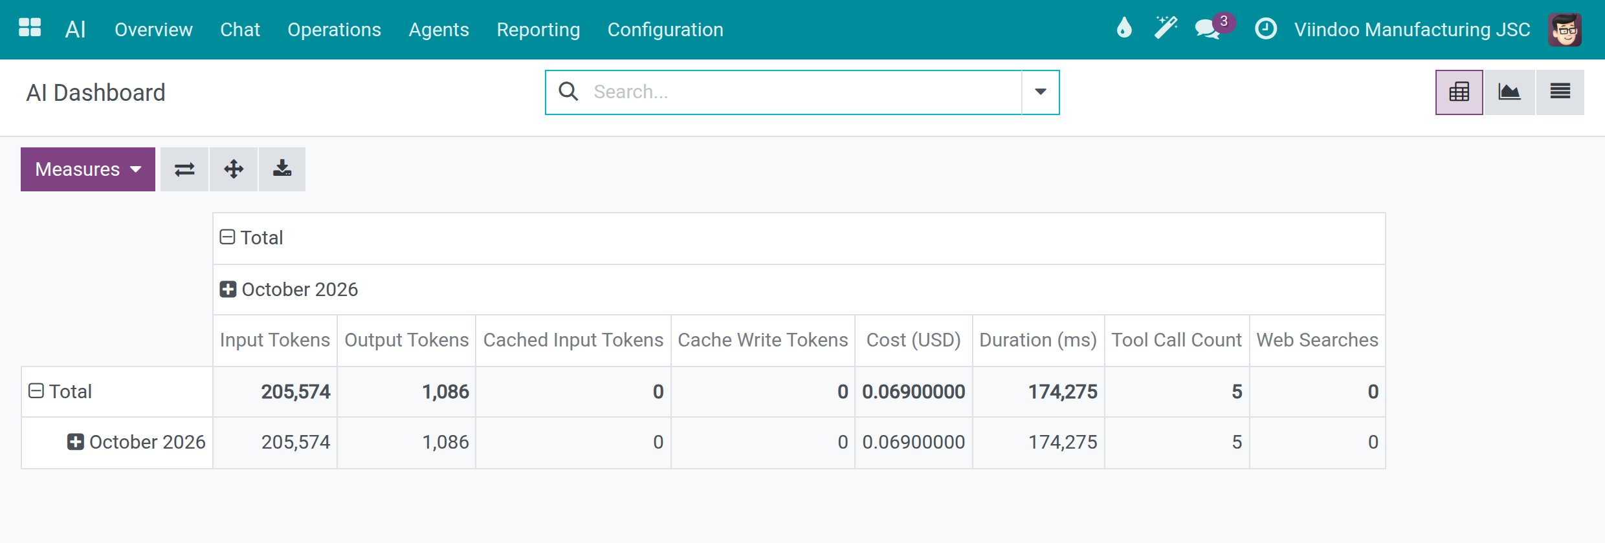Sort by the Cost (USD) column
The height and width of the screenshot is (543, 1605).
click(914, 340)
